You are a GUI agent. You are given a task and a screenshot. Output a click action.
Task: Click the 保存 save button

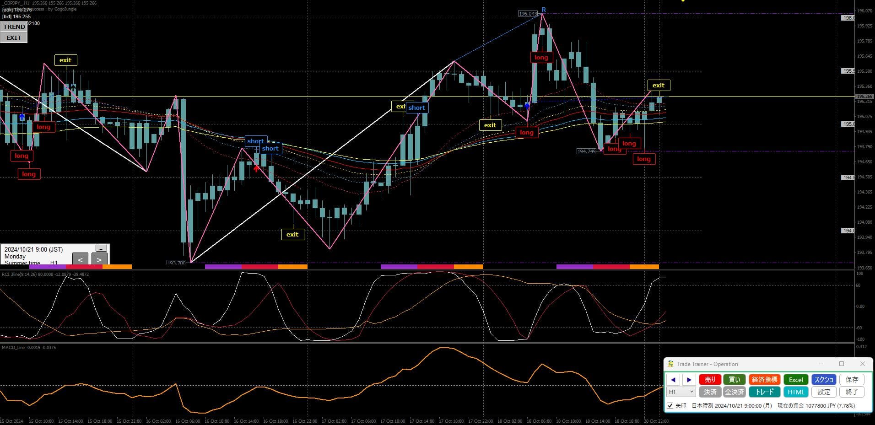(x=852, y=380)
